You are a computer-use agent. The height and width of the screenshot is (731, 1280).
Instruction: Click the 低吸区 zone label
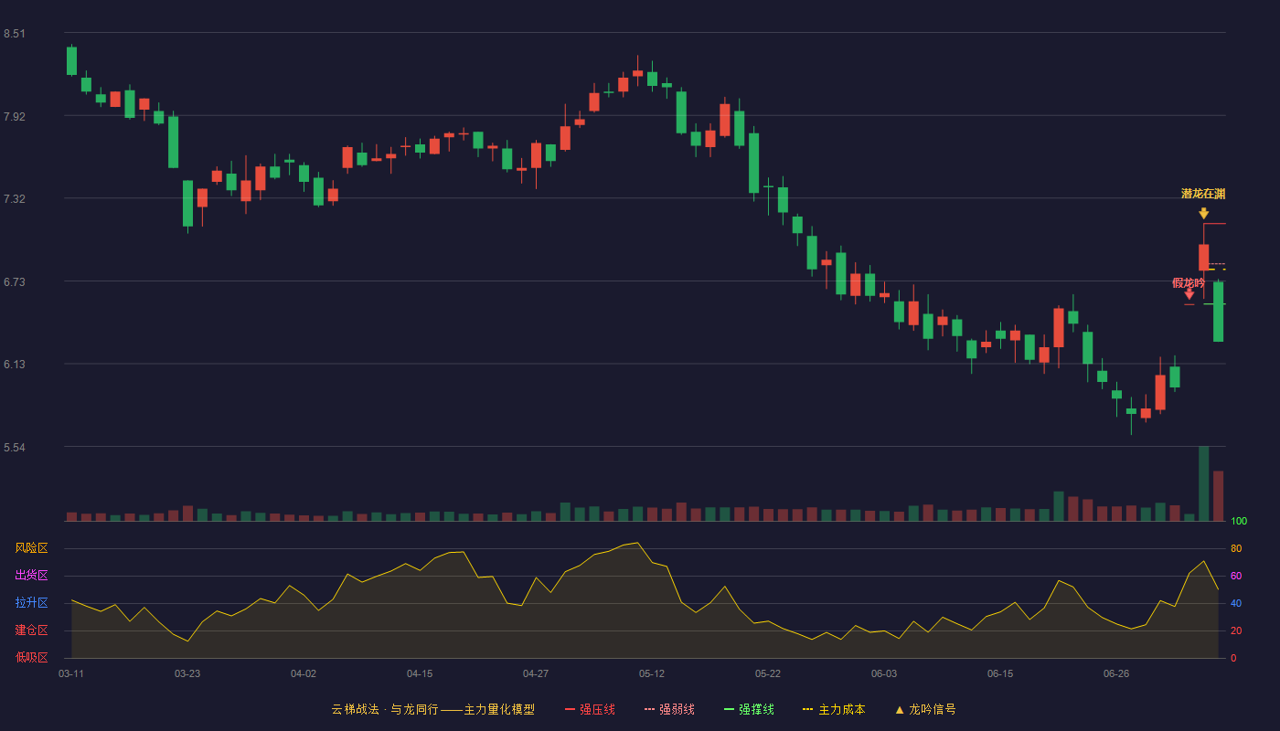31,657
